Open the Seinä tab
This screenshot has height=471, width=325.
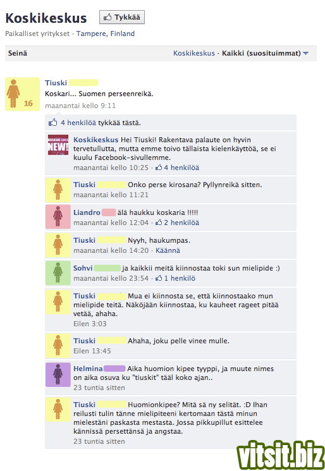(x=18, y=54)
